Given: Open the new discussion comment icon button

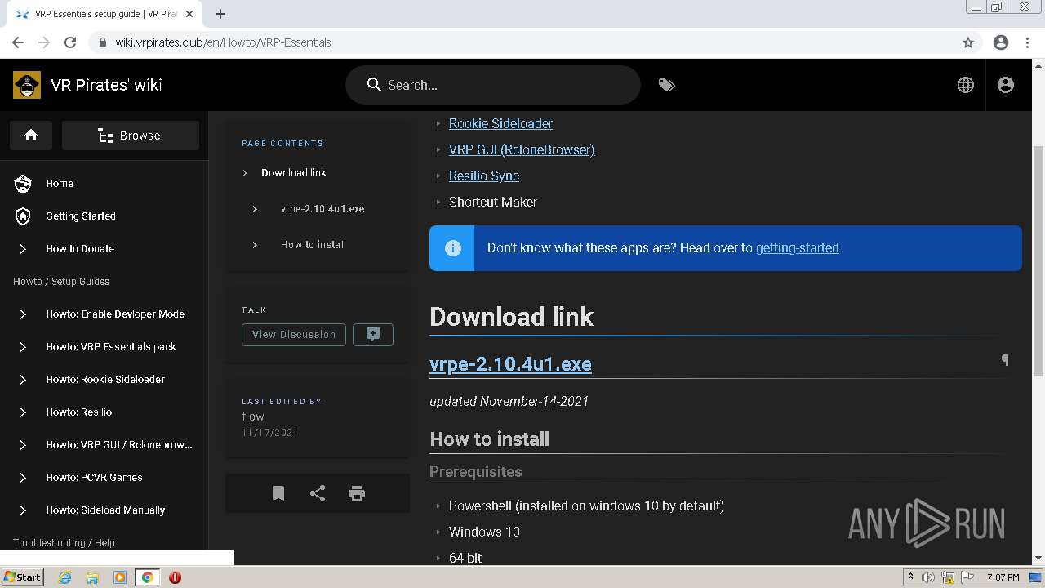Looking at the screenshot, I should [x=373, y=335].
